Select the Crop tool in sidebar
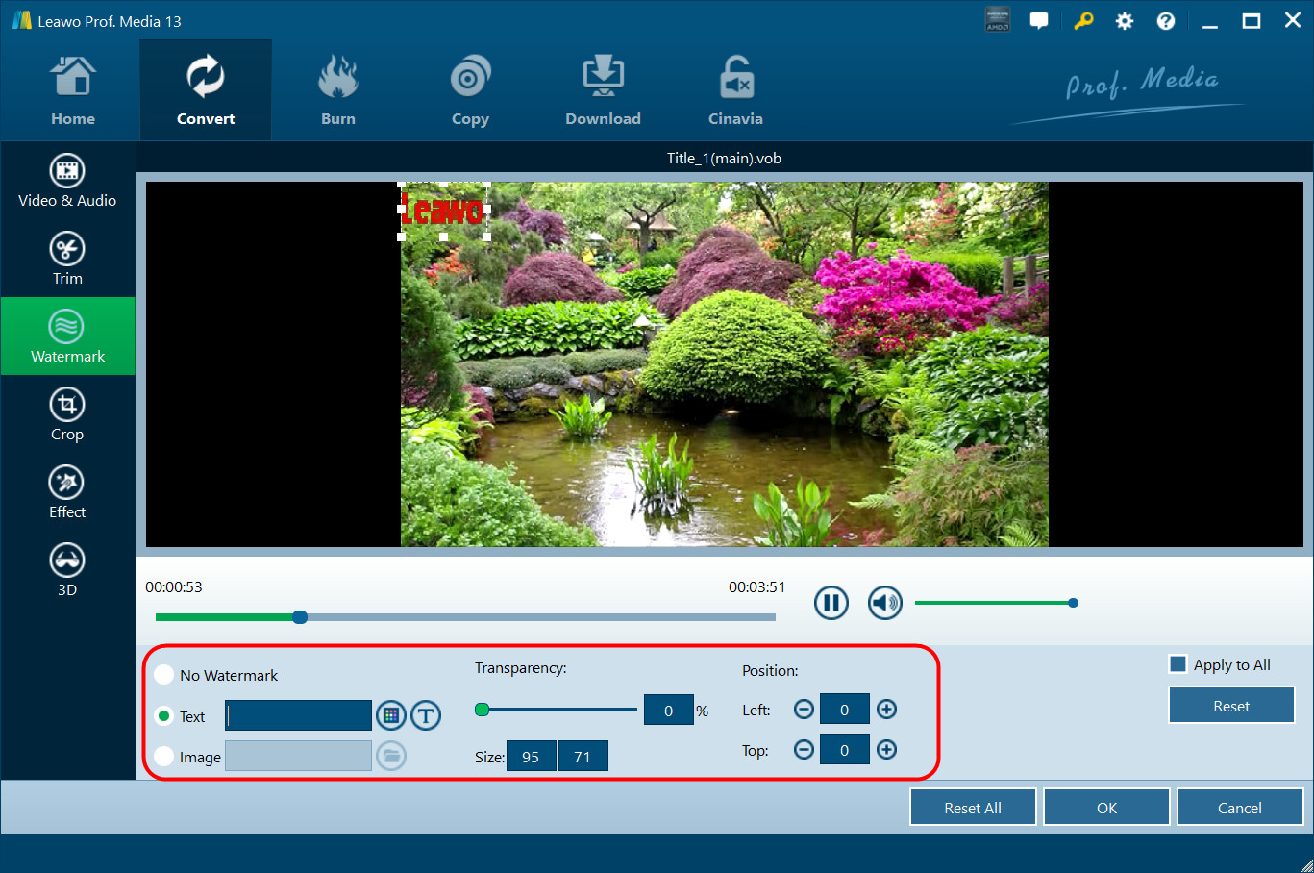This screenshot has height=873, width=1314. point(67,414)
